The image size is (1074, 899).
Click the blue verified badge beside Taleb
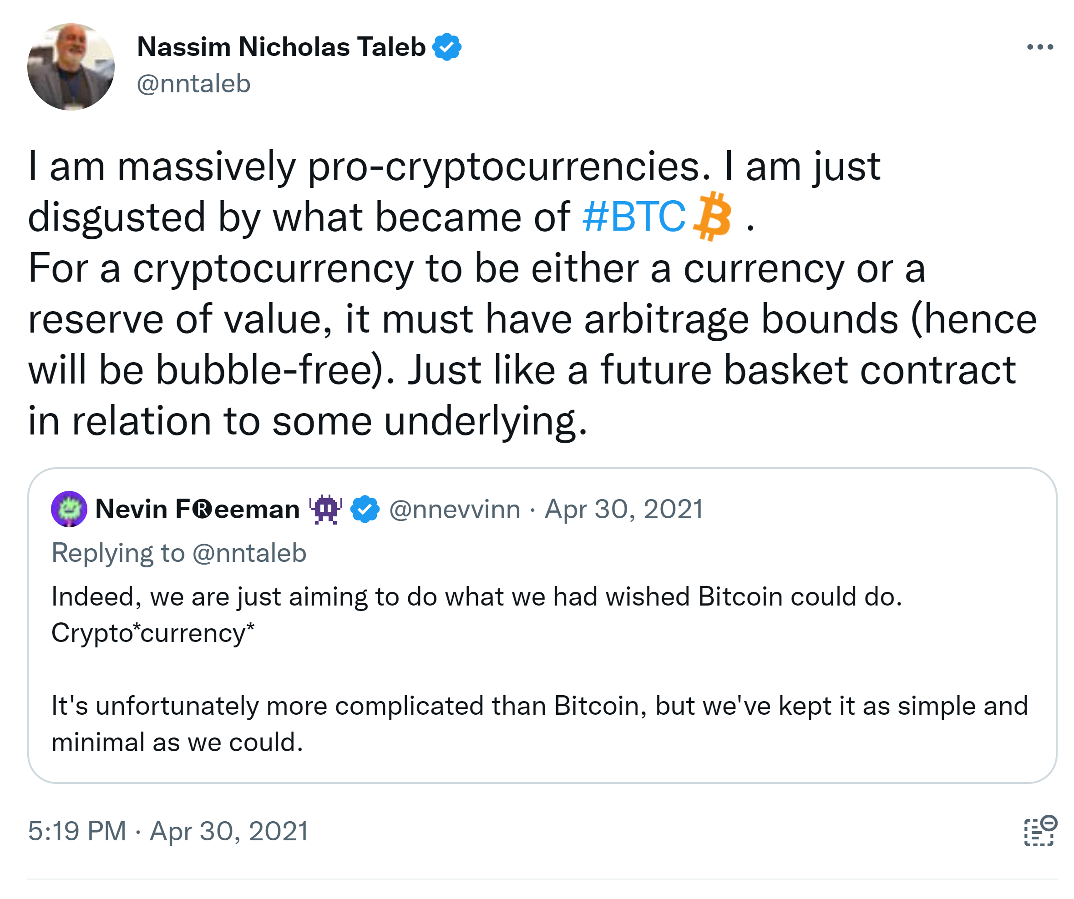coord(446,47)
